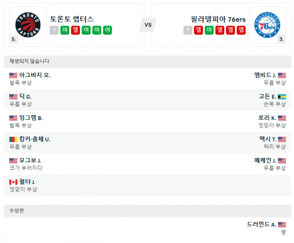294x243 pixels.
Task: Click the VS label between the teams
Action: [x=147, y=24]
